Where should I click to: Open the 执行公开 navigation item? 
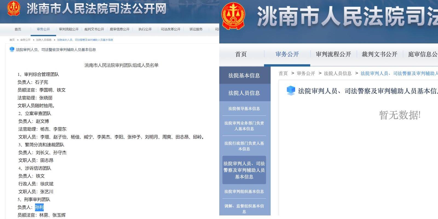click(x=145, y=29)
